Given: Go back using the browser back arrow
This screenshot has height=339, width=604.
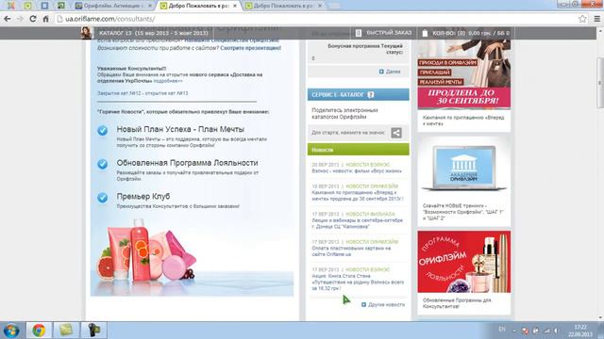Looking at the screenshot, I should coord(8,19).
